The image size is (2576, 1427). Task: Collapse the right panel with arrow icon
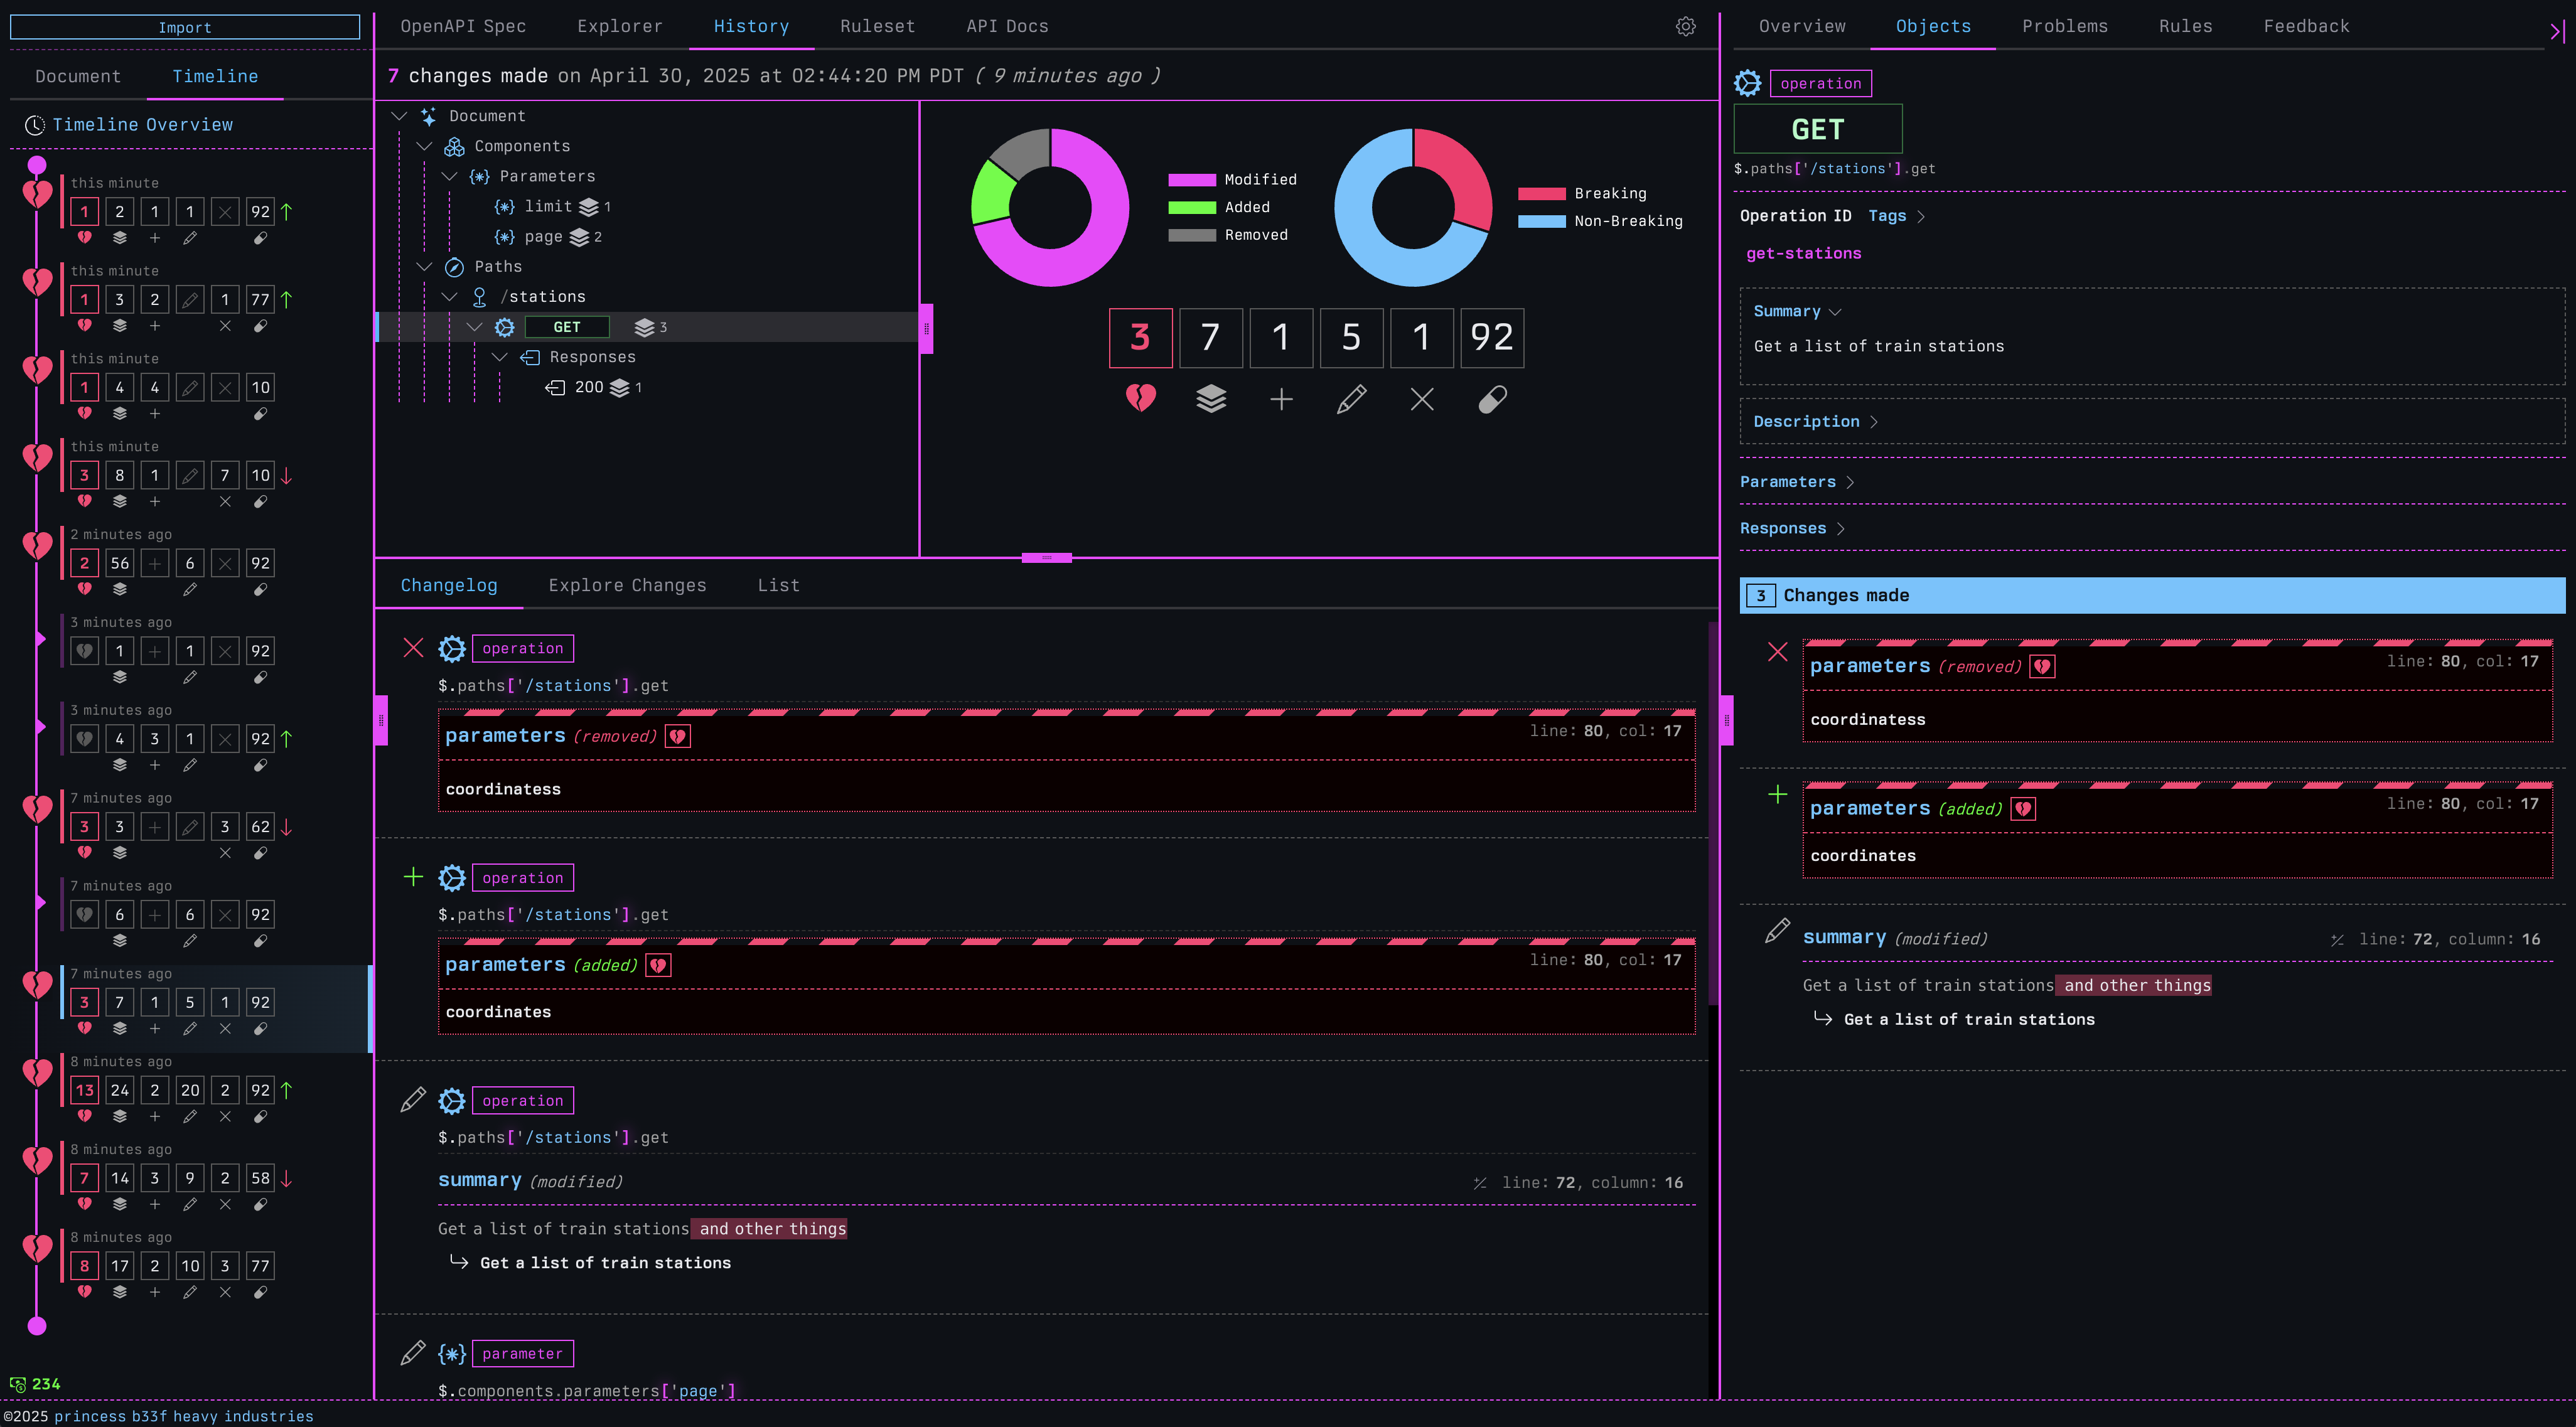(x=2556, y=32)
